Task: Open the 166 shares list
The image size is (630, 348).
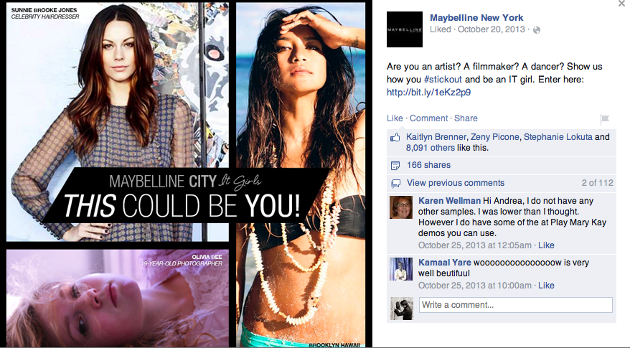Action: tap(428, 165)
